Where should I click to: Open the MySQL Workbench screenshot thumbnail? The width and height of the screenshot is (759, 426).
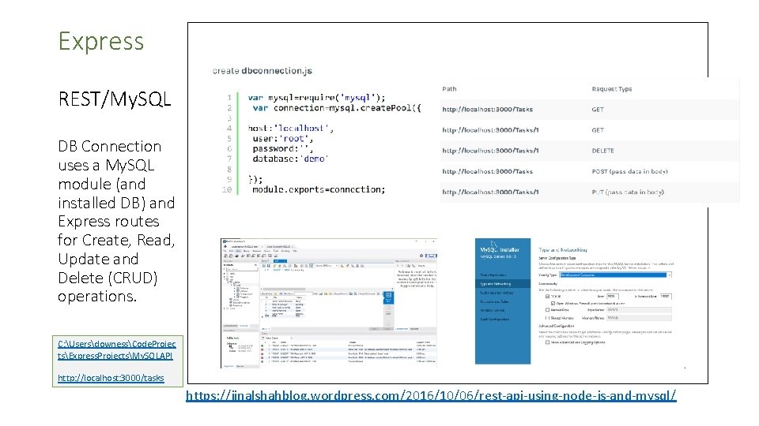pos(329,303)
